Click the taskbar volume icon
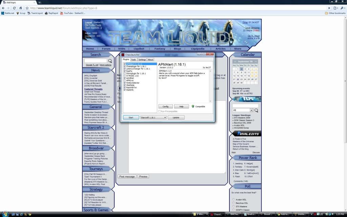The width and height of the screenshot is (347, 217). (333, 214)
